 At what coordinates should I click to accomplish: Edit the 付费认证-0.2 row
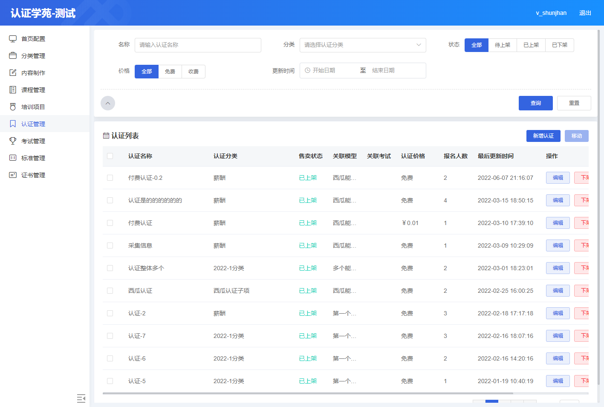558,178
